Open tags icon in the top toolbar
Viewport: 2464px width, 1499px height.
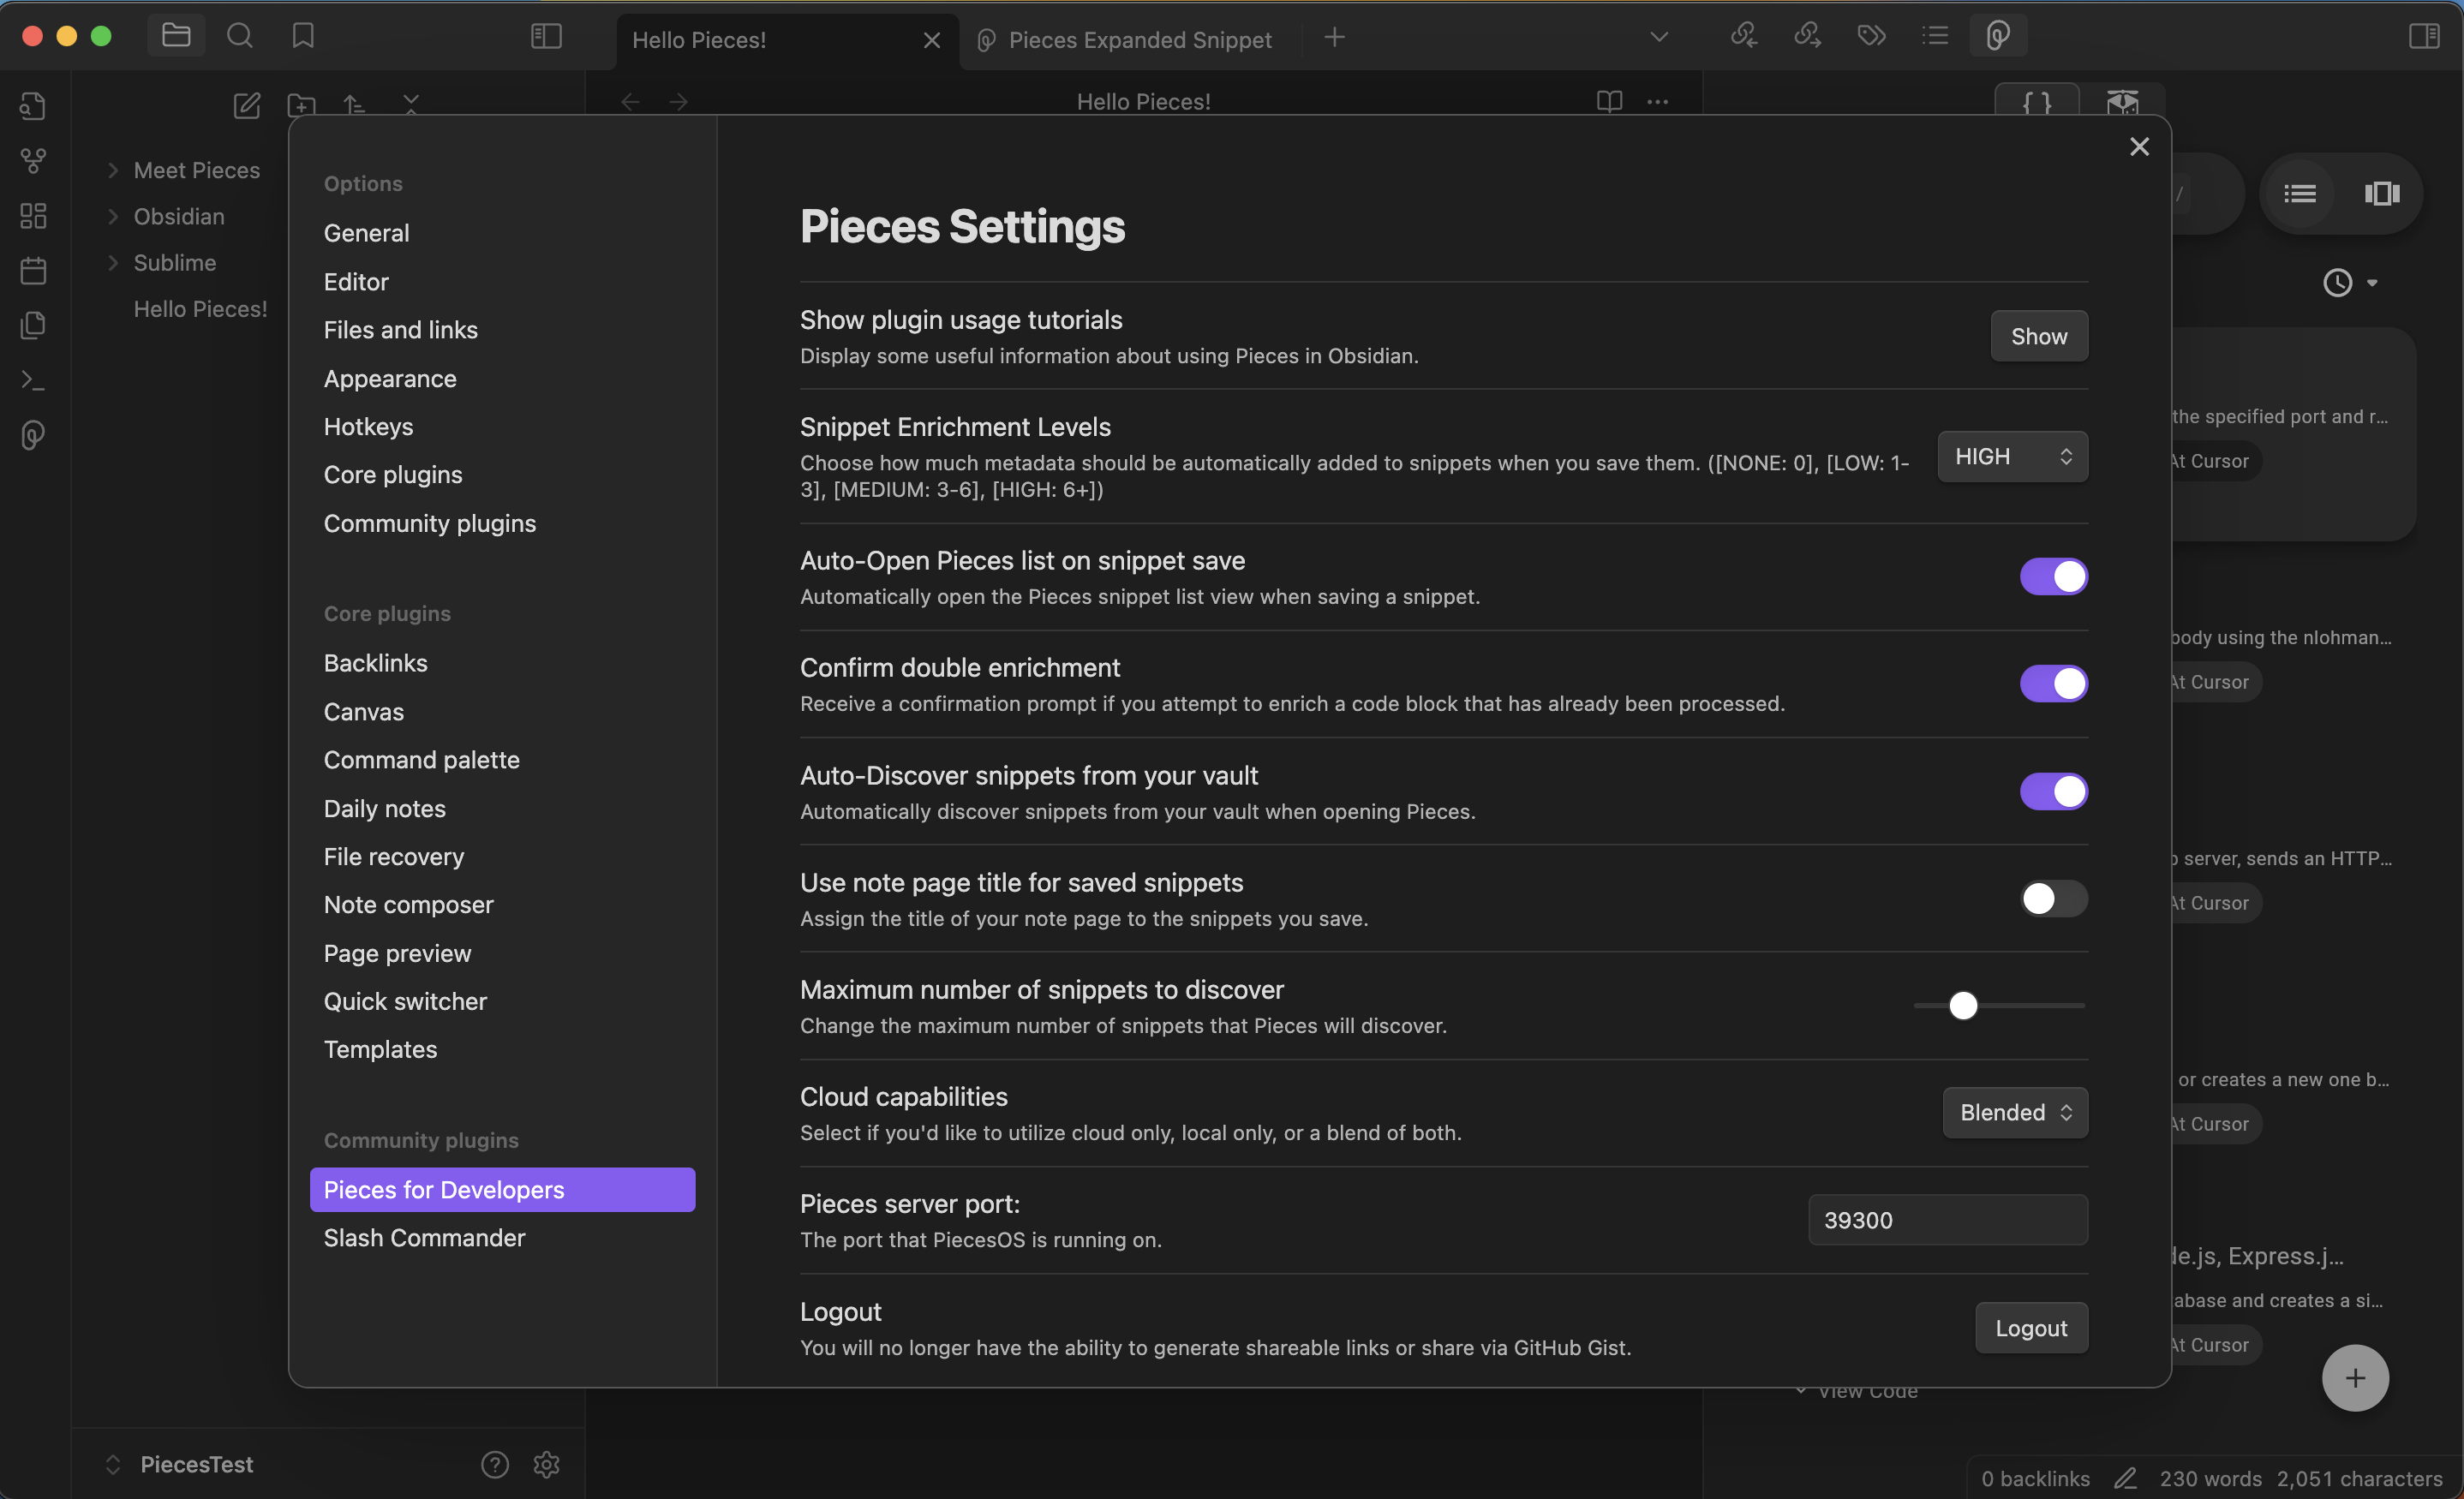click(x=1871, y=36)
